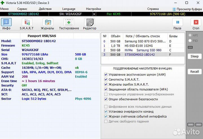203x139 pixels.
Task: Toggle Журнал счётчиков событий интерфейса checkbox
Action: tap(106, 117)
